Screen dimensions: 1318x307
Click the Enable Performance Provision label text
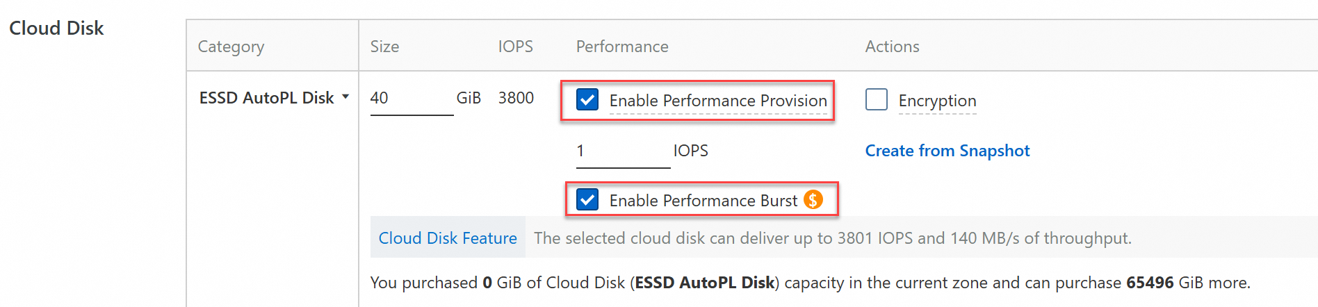click(718, 101)
